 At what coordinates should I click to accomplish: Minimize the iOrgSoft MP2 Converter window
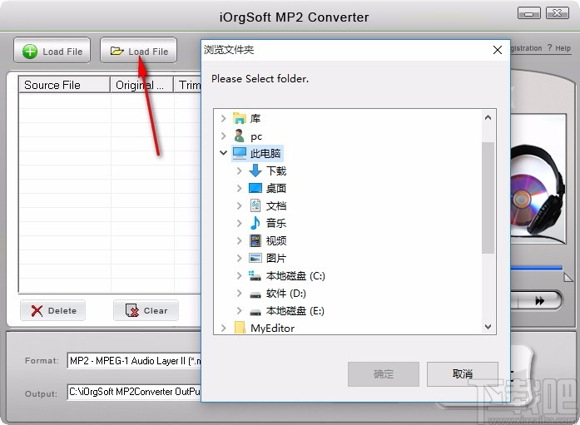pos(529,13)
